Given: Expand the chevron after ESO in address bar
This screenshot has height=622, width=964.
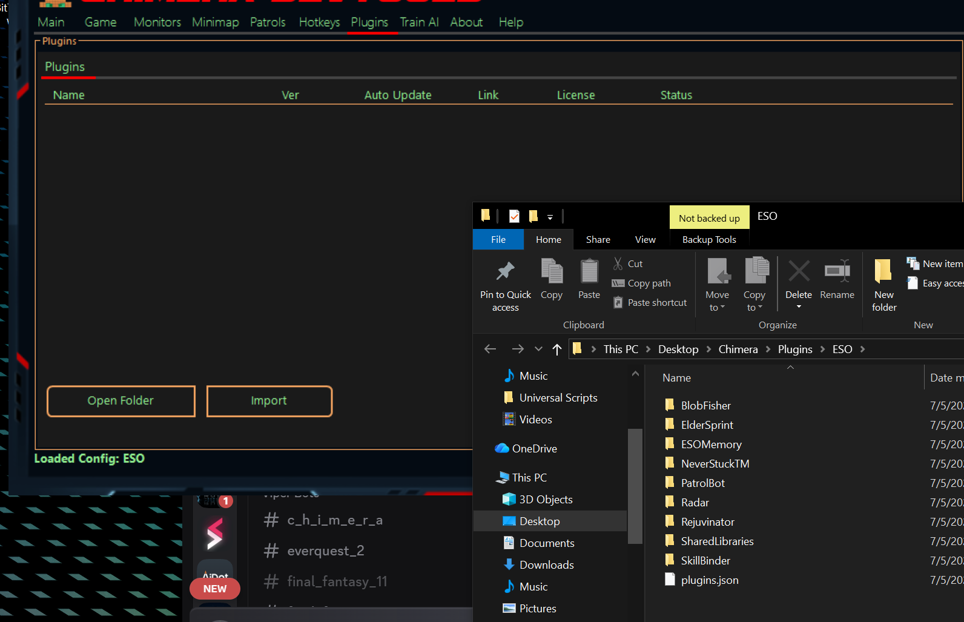Looking at the screenshot, I should [x=862, y=349].
